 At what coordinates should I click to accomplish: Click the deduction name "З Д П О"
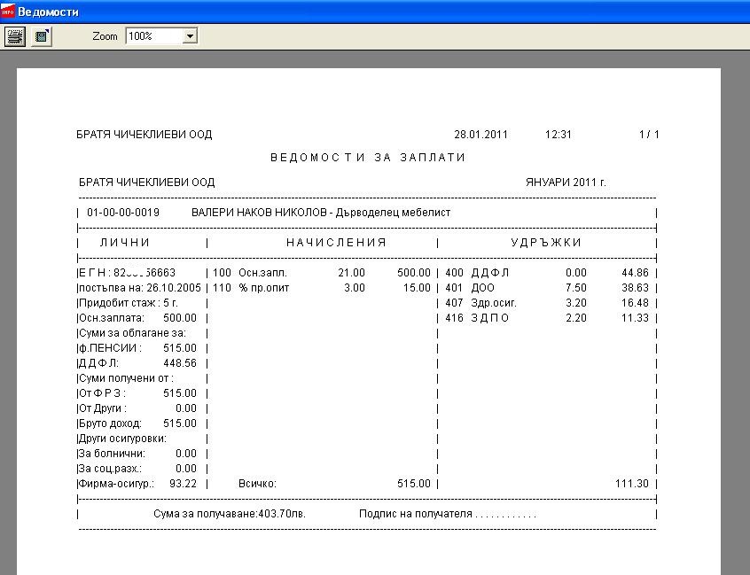pos(489,318)
